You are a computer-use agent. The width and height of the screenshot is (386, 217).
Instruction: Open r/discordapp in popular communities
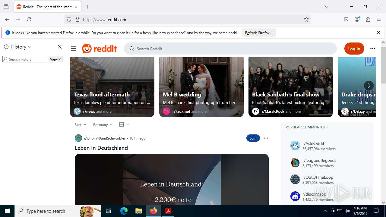pos(314,194)
